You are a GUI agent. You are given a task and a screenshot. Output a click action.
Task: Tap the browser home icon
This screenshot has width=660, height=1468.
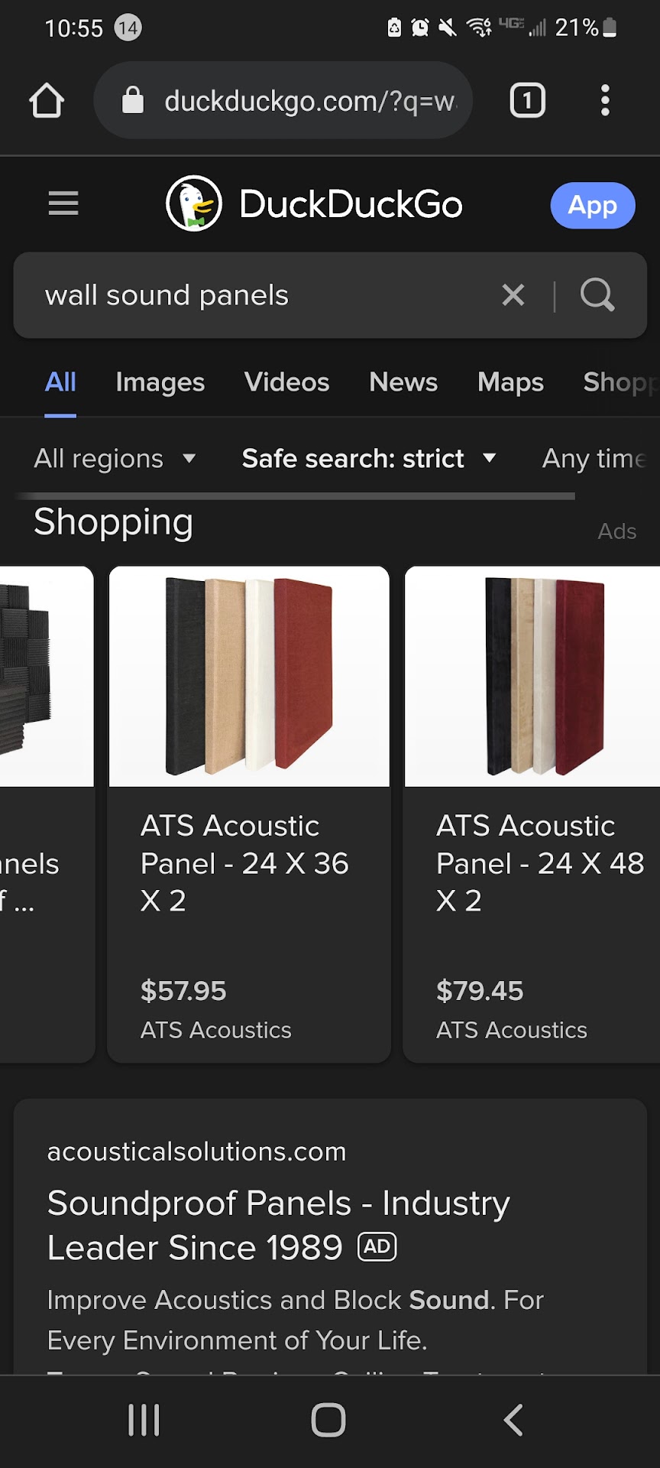pyautogui.click(x=47, y=100)
